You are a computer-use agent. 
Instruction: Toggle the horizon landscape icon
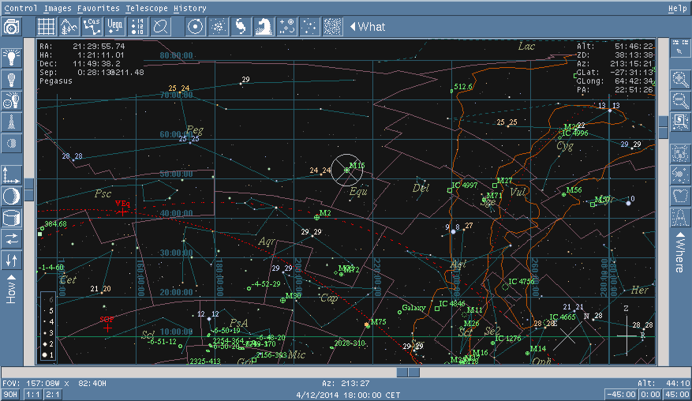pos(69,27)
